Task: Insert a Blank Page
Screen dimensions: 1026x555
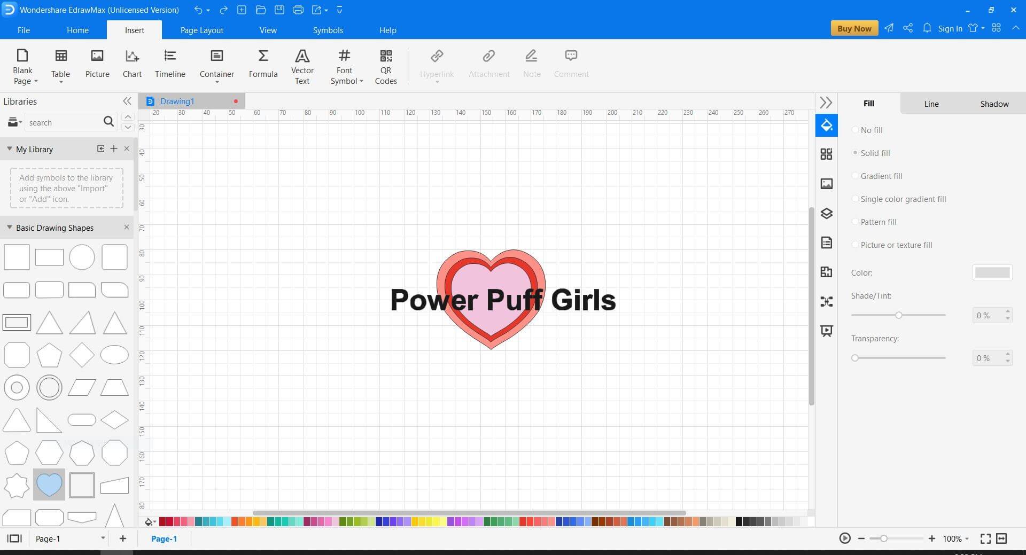Action: (22, 66)
